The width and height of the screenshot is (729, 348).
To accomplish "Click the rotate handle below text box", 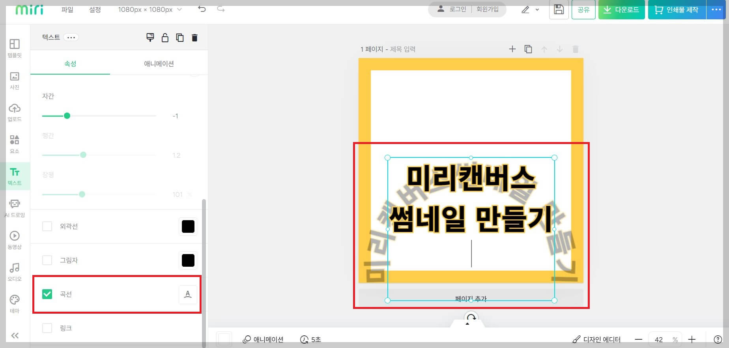I will [x=471, y=318].
